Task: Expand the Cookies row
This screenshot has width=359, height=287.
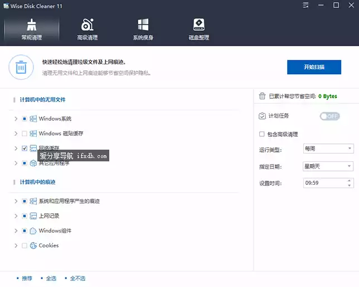Action: [16, 246]
